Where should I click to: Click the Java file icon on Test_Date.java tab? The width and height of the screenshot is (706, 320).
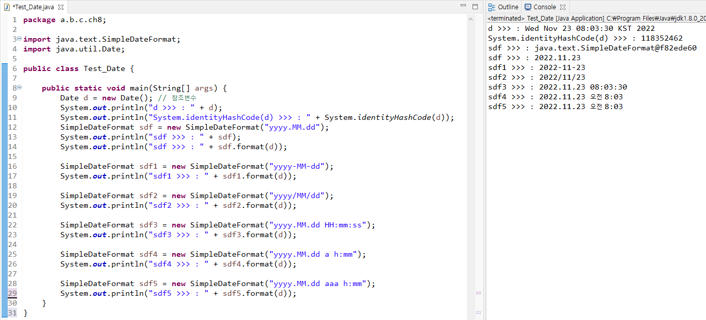coord(7,7)
